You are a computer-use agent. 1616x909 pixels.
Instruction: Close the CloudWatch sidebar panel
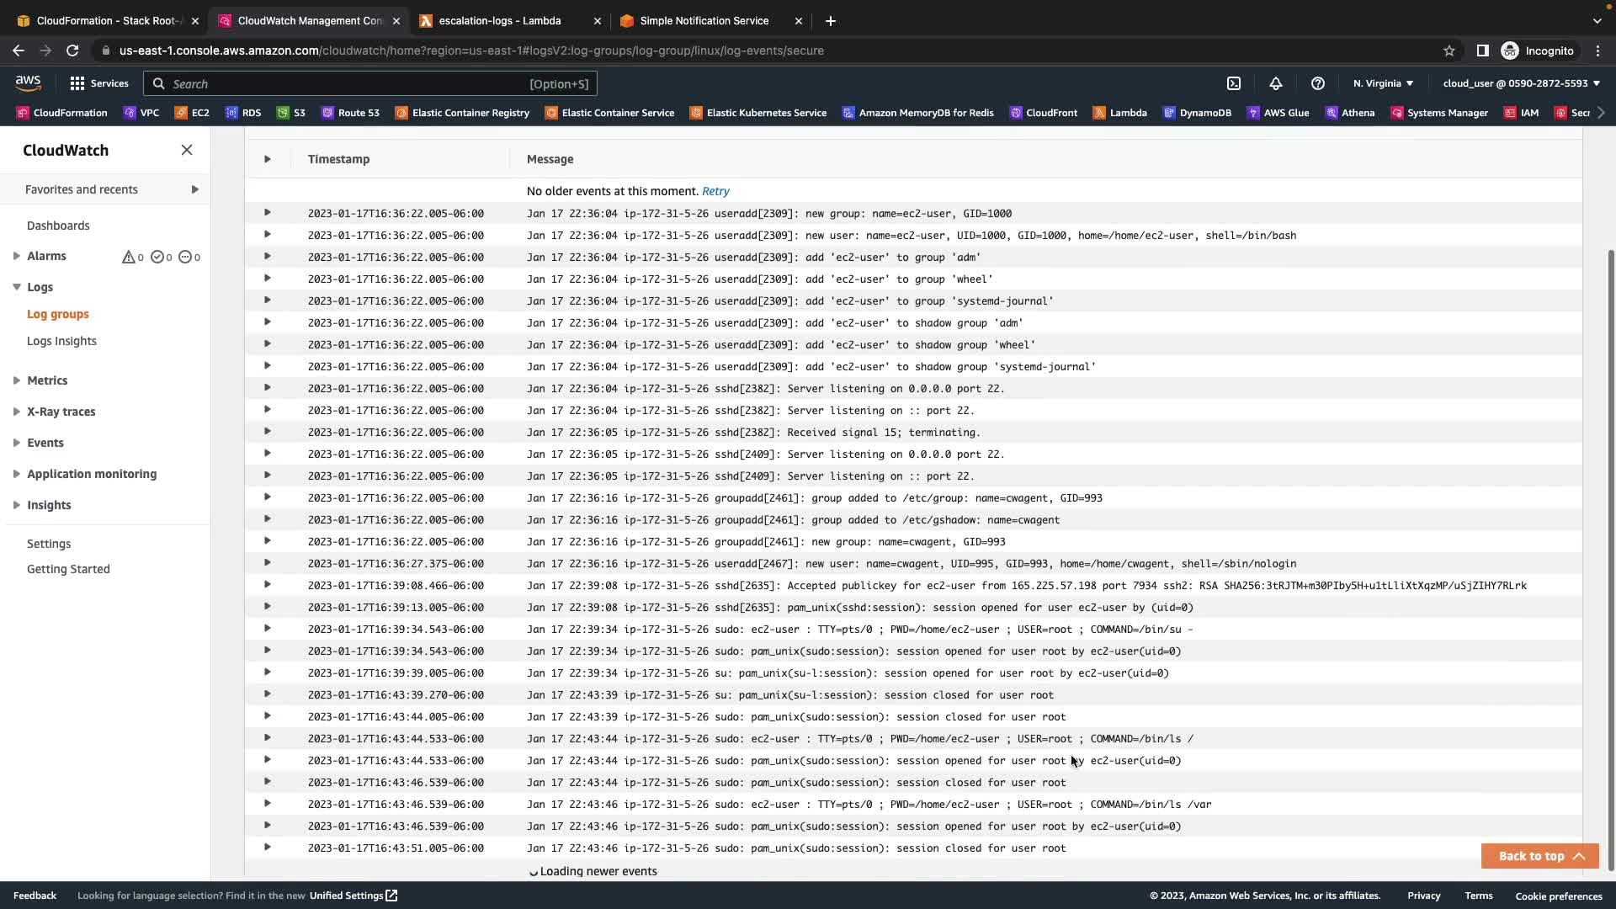click(187, 150)
